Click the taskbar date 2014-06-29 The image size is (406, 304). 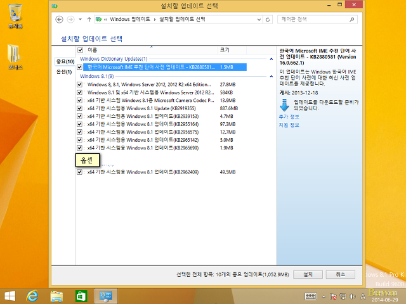click(x=385, y=300)
